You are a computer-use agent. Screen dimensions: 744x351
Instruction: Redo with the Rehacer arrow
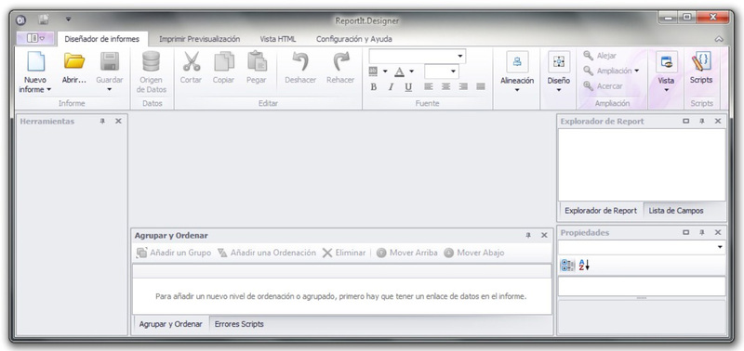(x=340, y=61)
